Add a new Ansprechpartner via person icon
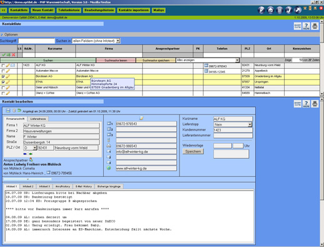 [31, 159]
